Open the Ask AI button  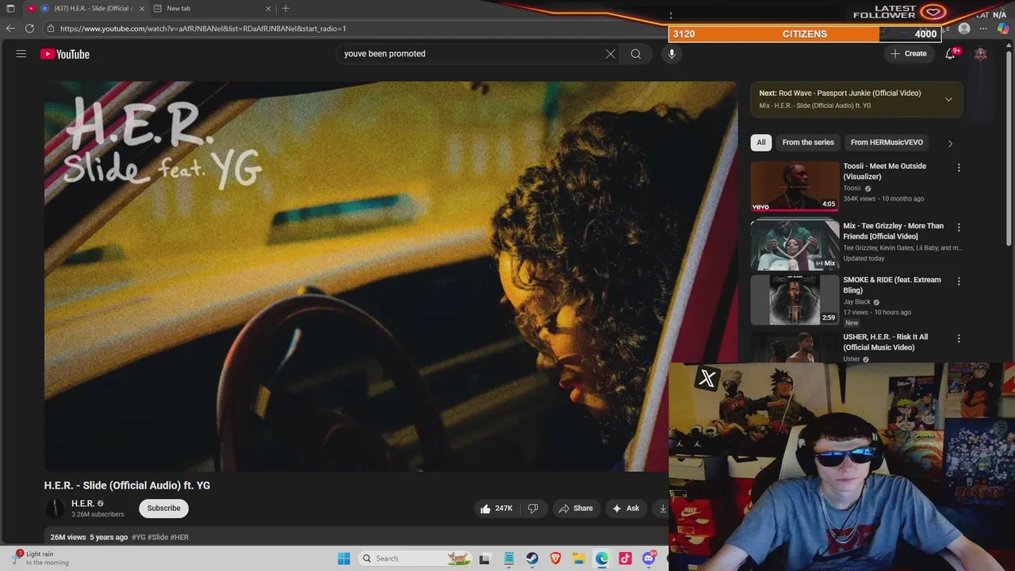coord(626,508)
